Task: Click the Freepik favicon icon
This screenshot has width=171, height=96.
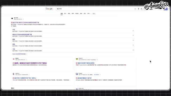Action: click(77, 74)
